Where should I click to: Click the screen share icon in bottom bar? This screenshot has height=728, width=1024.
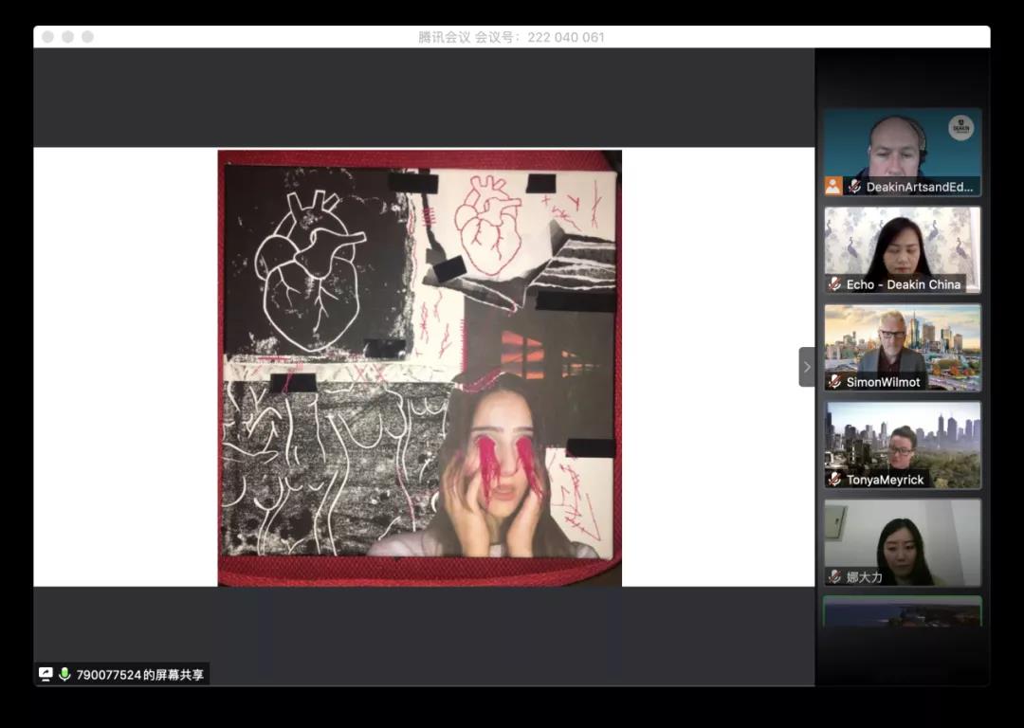46,675
